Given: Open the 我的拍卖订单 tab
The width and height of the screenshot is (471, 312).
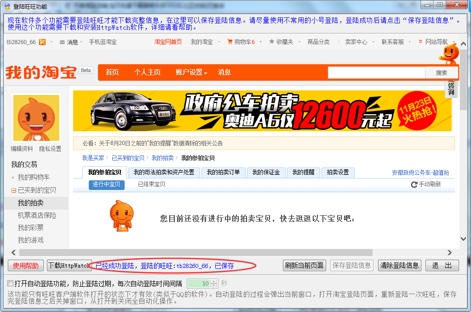Looking at the screenshot, I should click(x=223, y=173).
